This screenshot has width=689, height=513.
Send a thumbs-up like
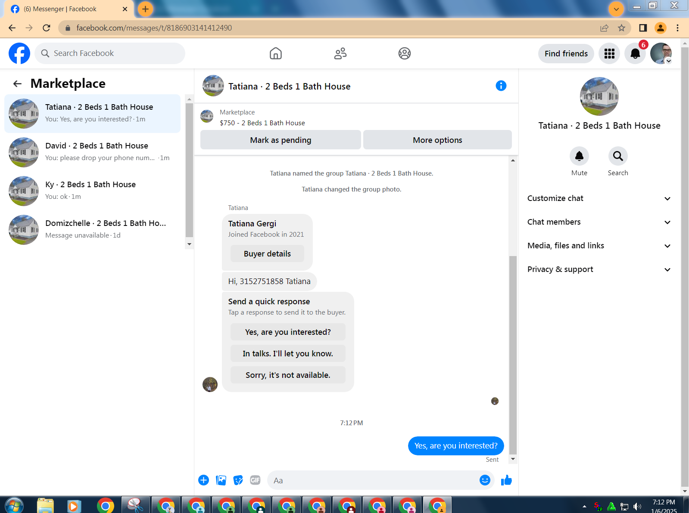coord(506,480)
